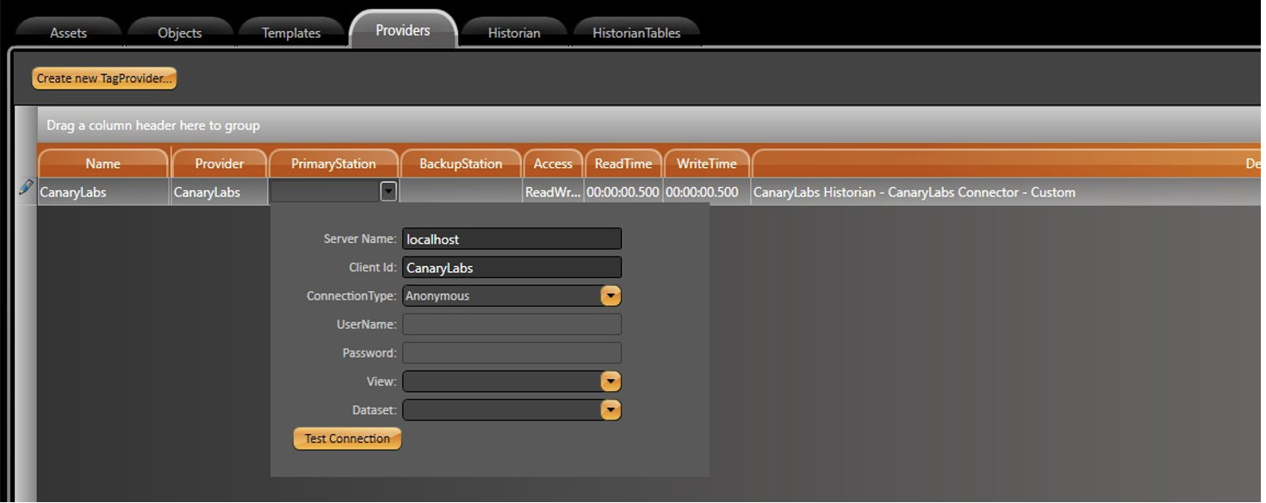Click the BackupStation column header

(x=461, y=164)
